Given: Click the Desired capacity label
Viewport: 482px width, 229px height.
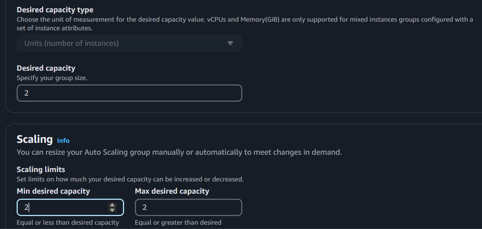Looking at the screenshot, I should pyautogui.click(x=46, y=68).
